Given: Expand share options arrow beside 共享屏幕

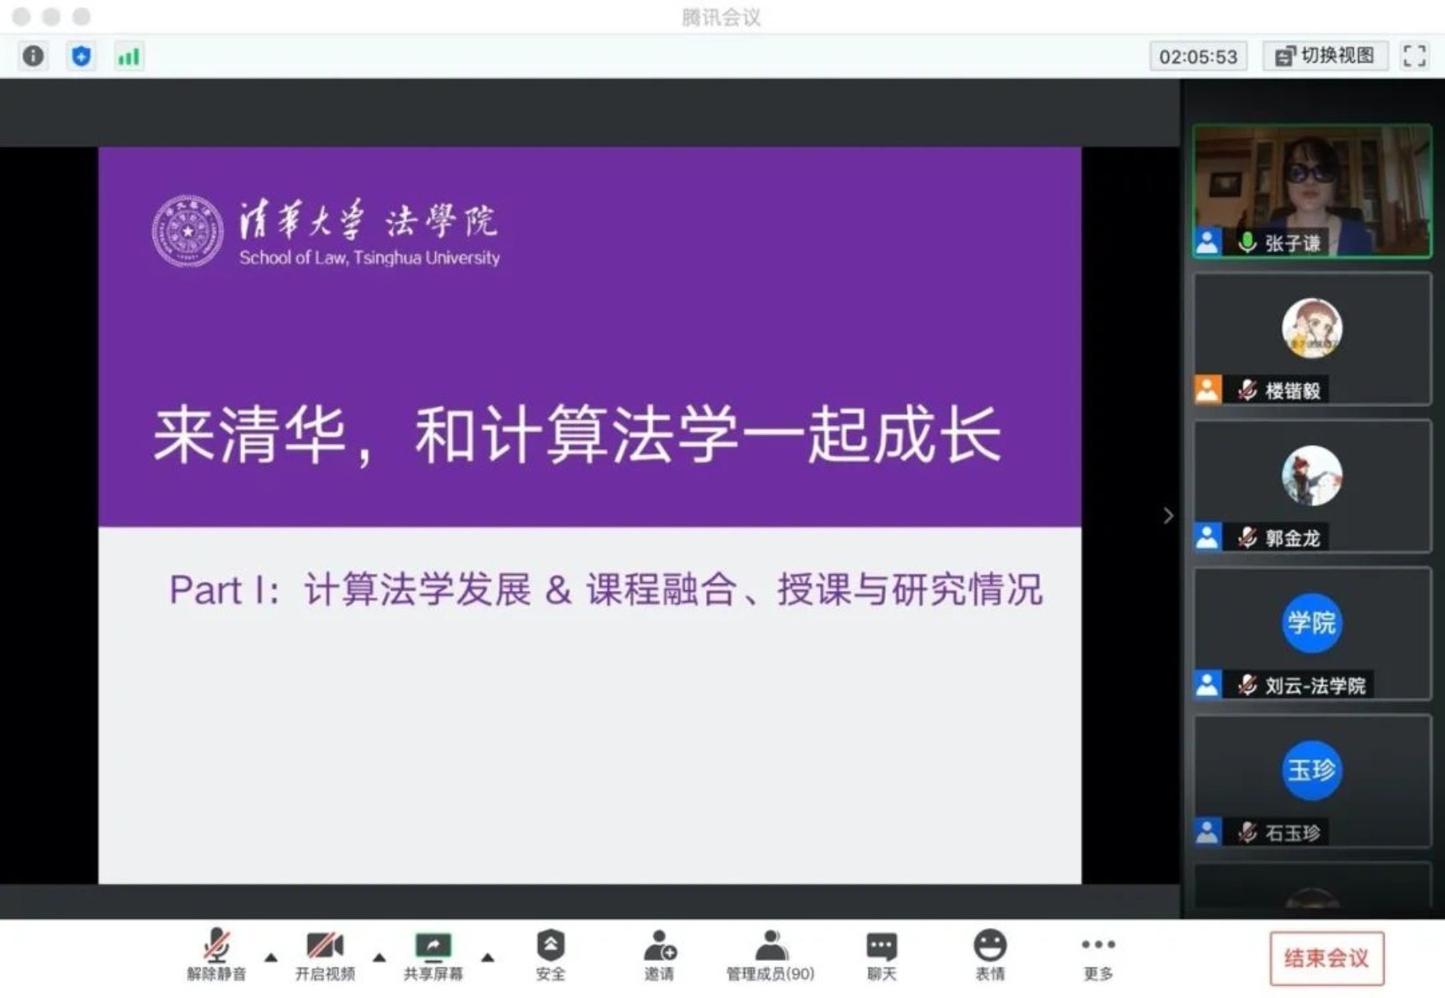Looking at the screenshot, I should (x=488, y=958).
